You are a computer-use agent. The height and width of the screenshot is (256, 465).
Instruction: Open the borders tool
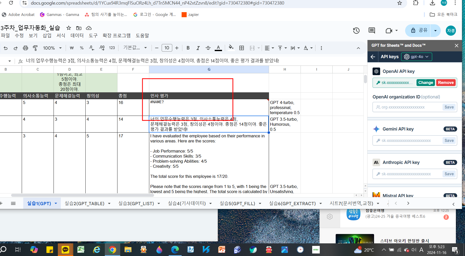(242, 48)
